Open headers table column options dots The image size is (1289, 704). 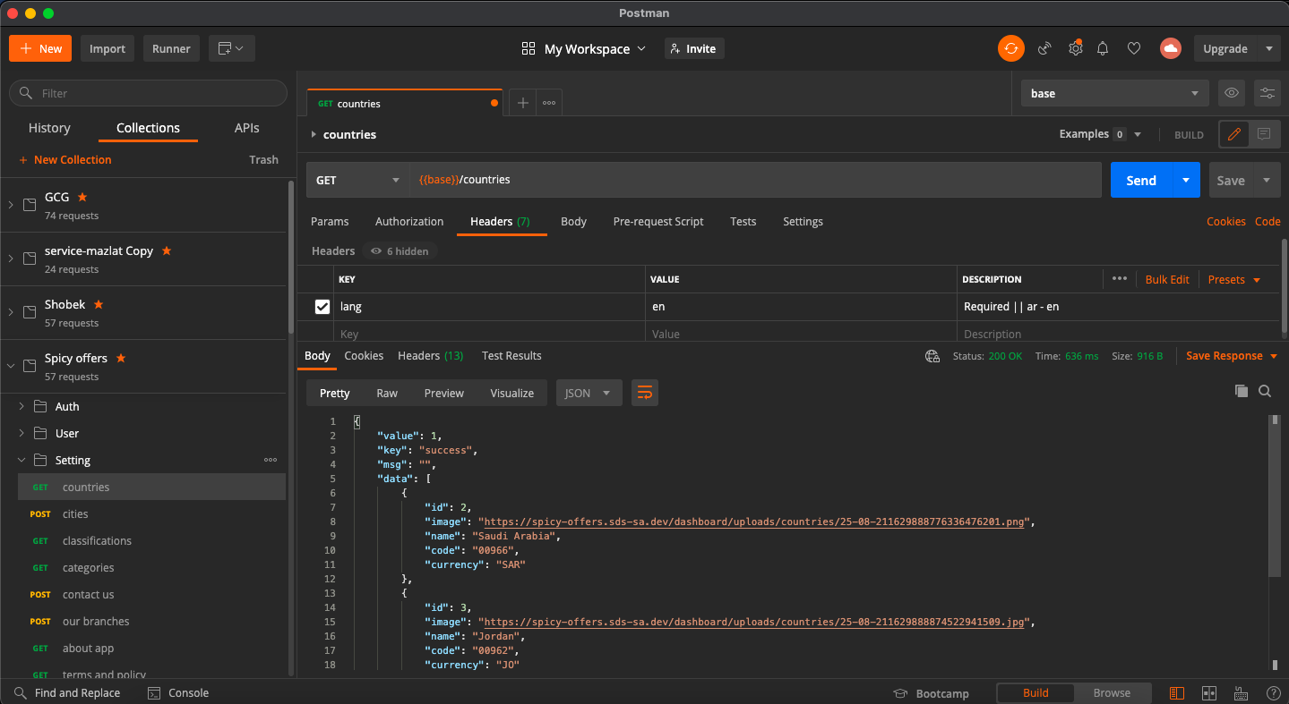1120,278
